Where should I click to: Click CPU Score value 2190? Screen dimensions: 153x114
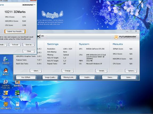click(x=24, y=25)
